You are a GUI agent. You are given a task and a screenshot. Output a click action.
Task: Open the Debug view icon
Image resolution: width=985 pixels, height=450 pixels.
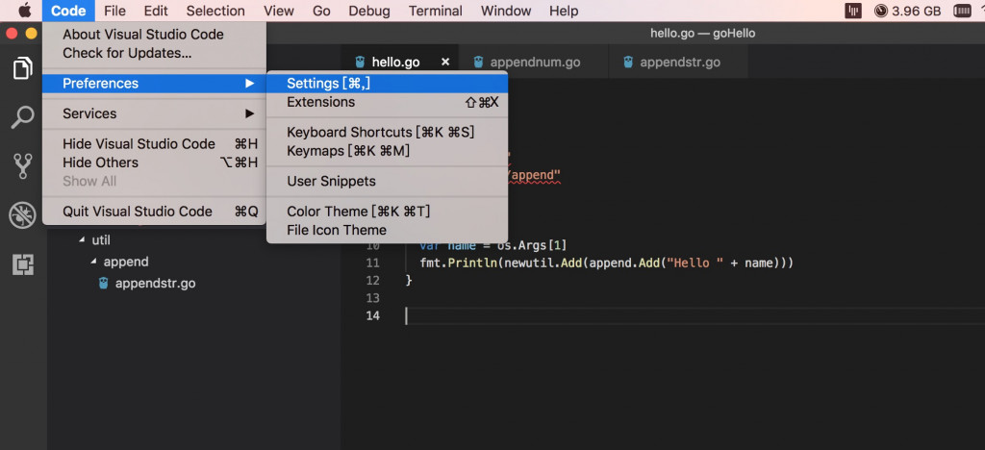(x=23, y=215)
